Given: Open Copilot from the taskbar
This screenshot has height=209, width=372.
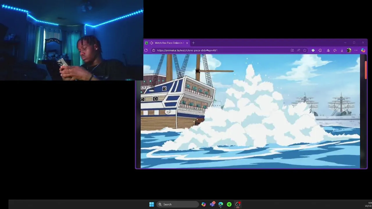Looking at the screenshot, I should coord(203,204).
